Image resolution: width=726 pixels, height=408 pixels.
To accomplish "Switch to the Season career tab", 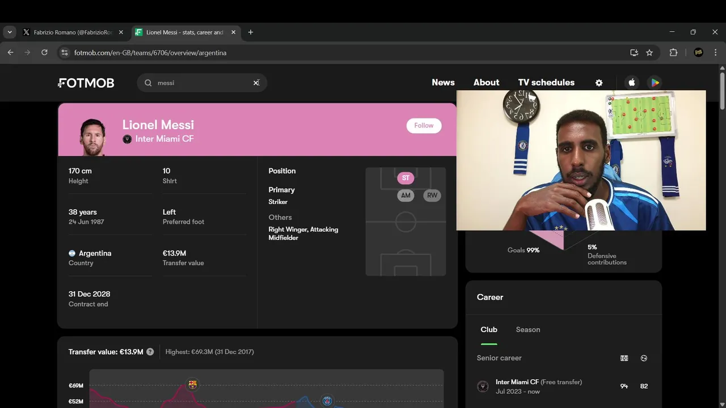I will point(528,330).
